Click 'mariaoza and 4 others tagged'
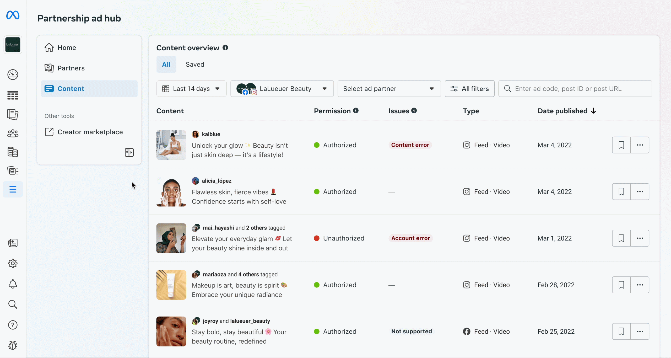 pos(240,274)
